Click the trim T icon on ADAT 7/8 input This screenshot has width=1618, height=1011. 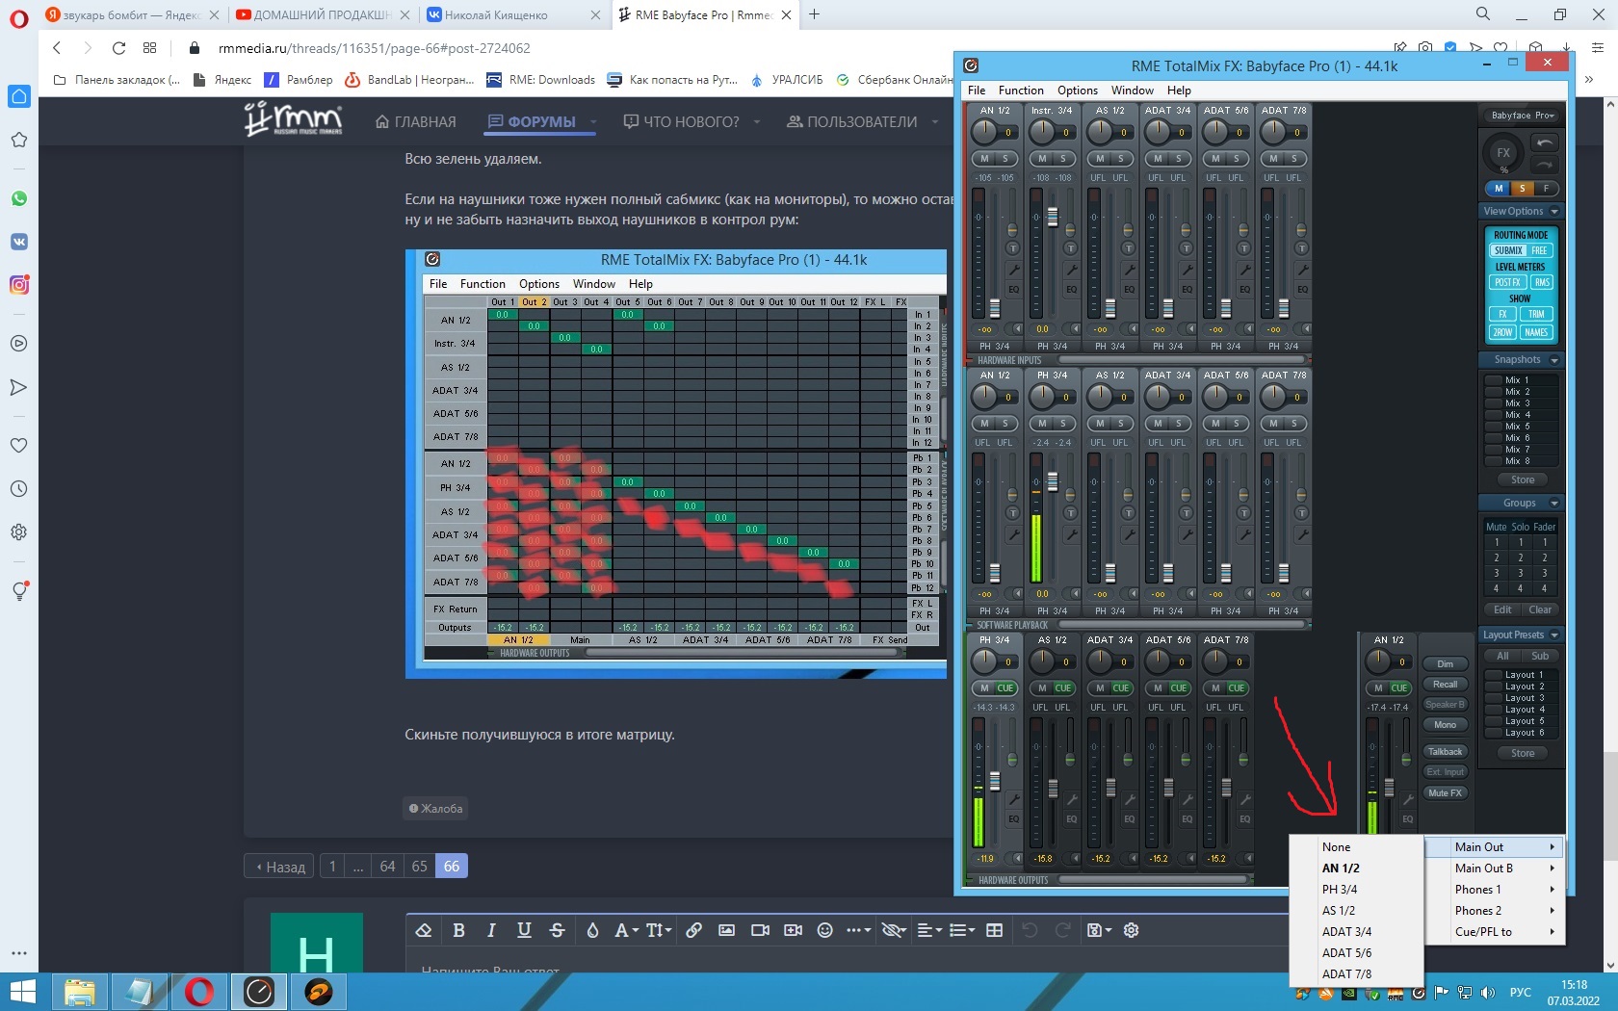point(1302,248)
